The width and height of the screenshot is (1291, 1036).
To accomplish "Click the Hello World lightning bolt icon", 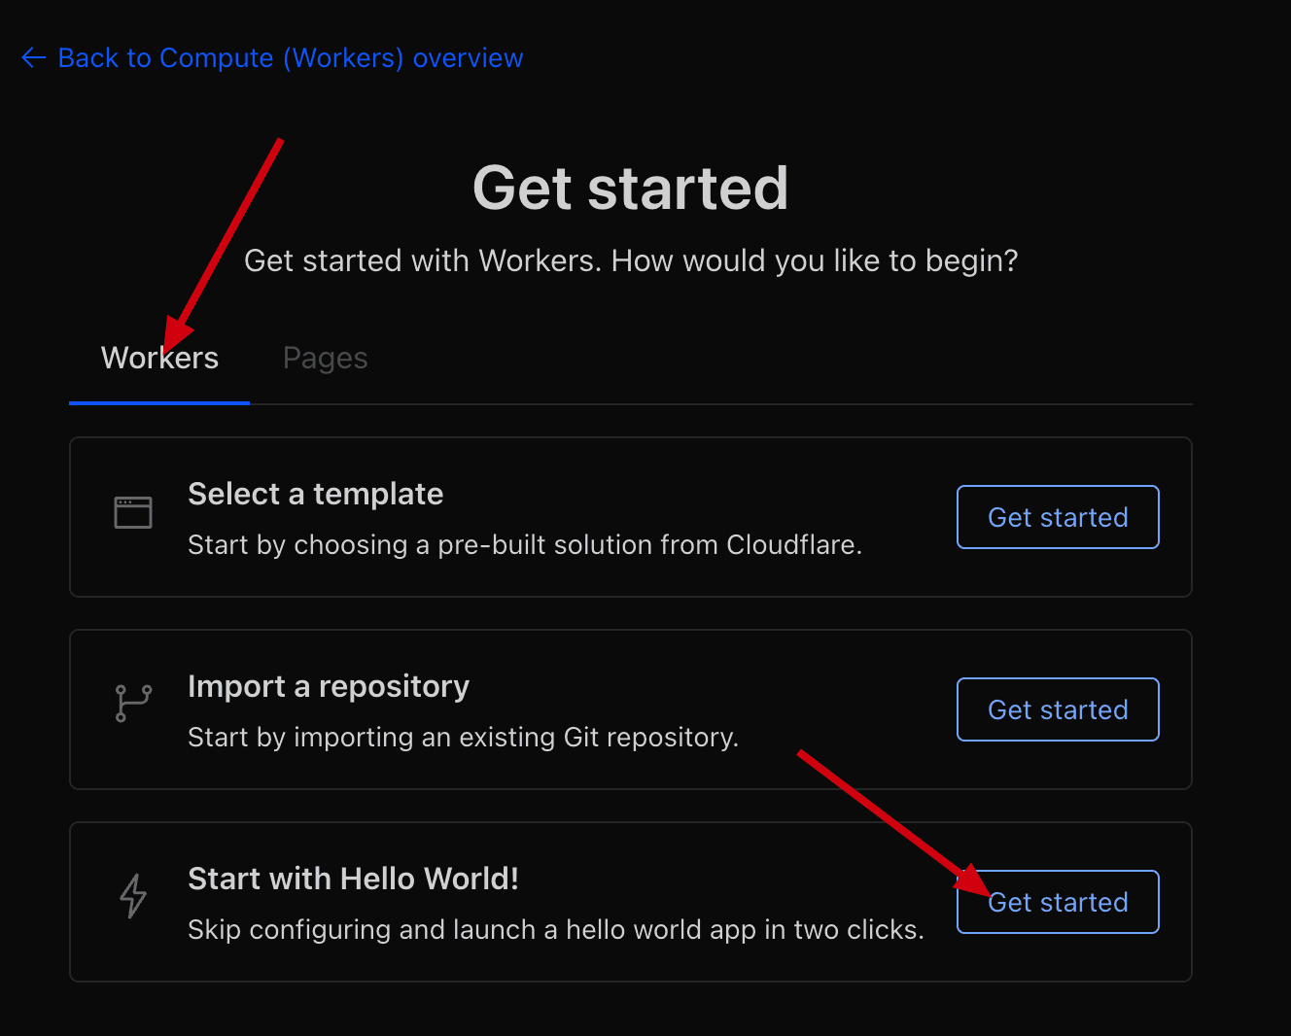I will point(133,895).
